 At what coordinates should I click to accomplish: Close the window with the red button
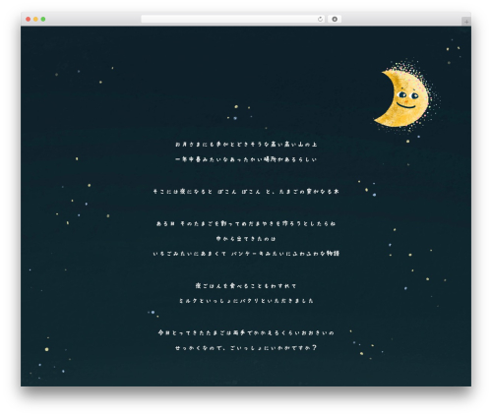point(29,19)
